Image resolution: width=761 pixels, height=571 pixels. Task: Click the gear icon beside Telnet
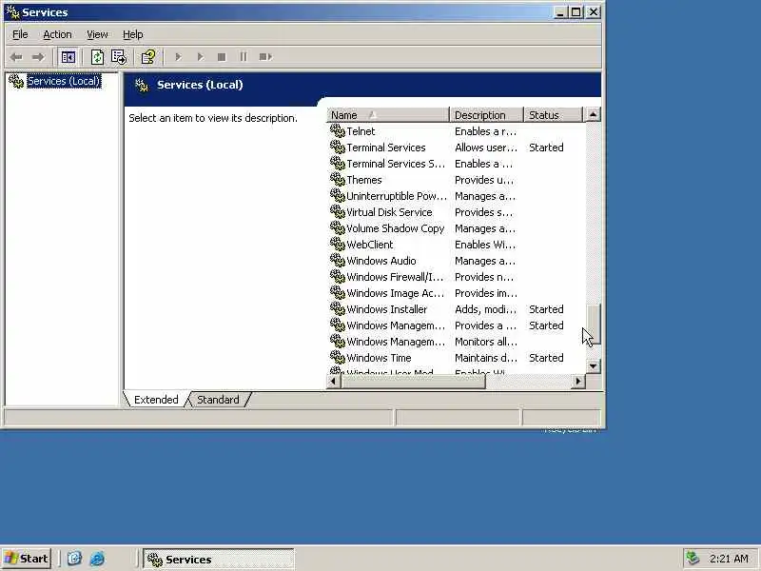click(x=338, y=130)
